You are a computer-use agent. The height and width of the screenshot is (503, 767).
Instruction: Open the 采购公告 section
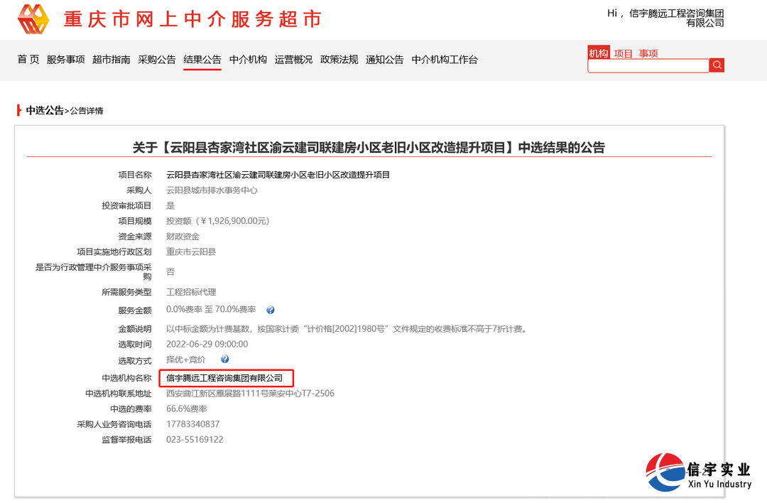157,60
